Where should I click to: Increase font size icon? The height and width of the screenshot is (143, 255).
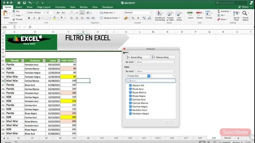58,12
